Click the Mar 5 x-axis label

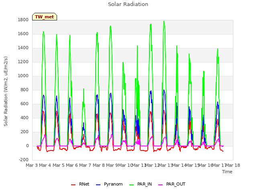click(59, 165)
